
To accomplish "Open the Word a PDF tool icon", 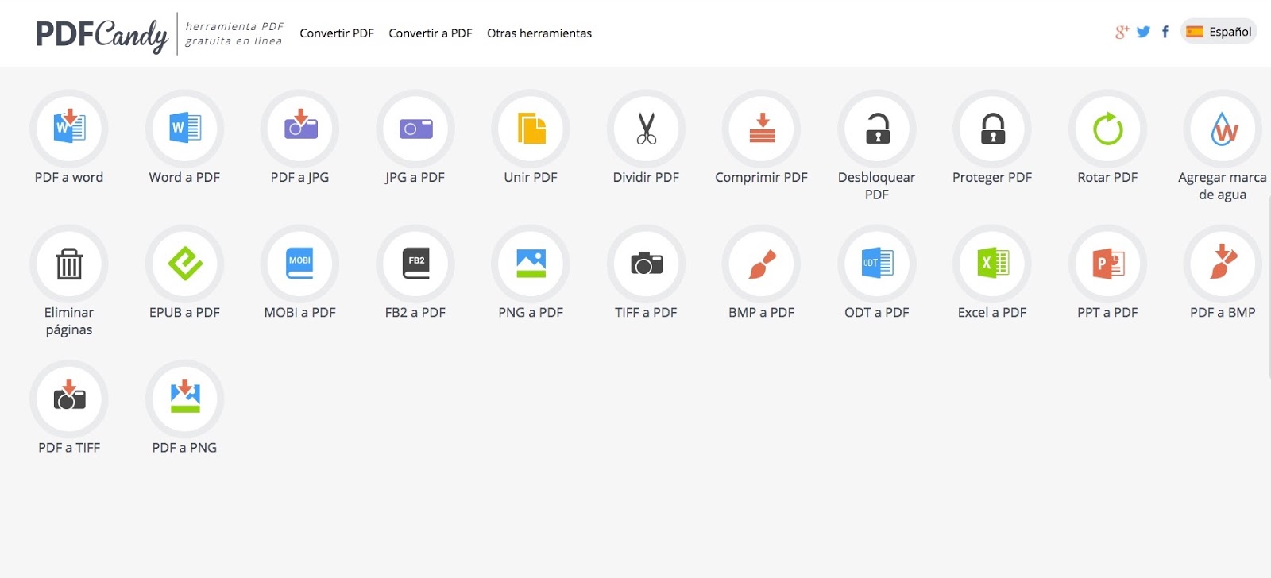I will coord(184,129).
